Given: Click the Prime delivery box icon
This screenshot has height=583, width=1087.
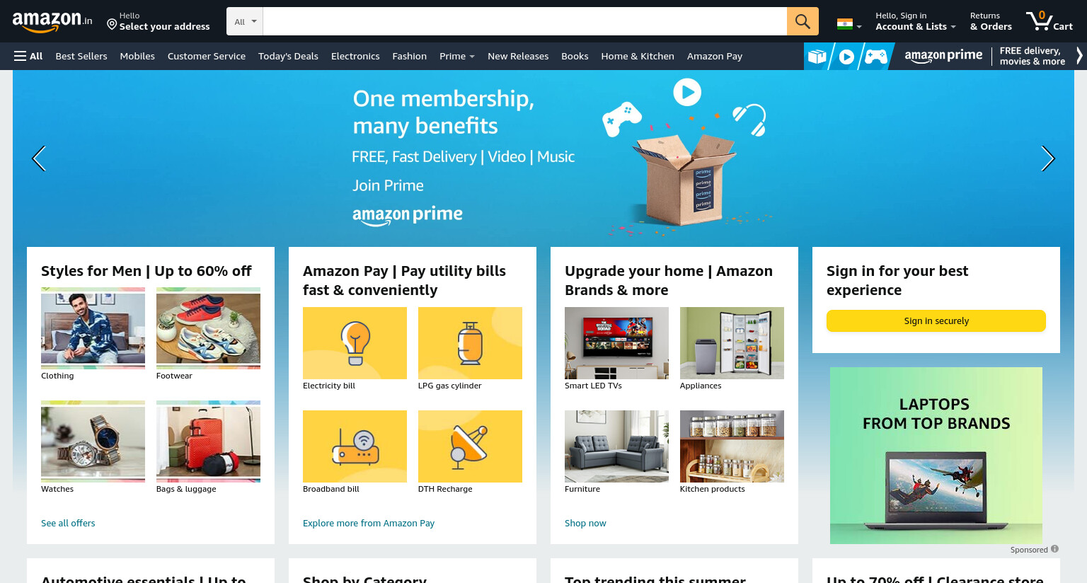Looking at the screenshot, I should pos(817,56).
